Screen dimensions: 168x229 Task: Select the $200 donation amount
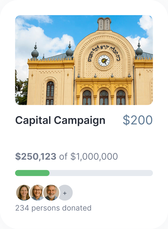[138, 120]
